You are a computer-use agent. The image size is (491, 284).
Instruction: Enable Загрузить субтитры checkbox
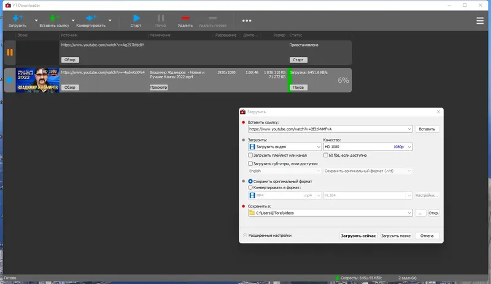(250, 163)
